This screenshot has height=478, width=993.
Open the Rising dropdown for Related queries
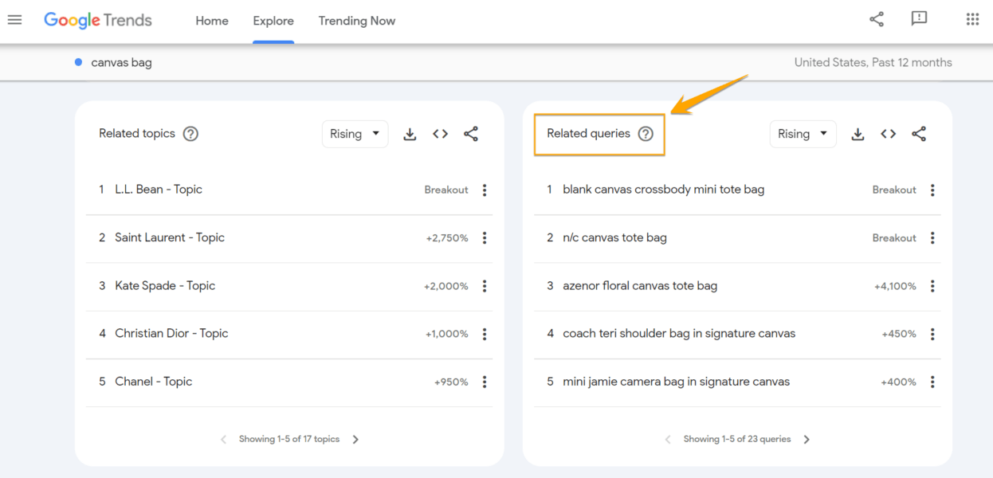(803, 134)
